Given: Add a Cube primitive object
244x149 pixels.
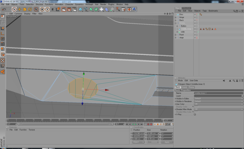Looking at the screenshot, I should (80, 9).
